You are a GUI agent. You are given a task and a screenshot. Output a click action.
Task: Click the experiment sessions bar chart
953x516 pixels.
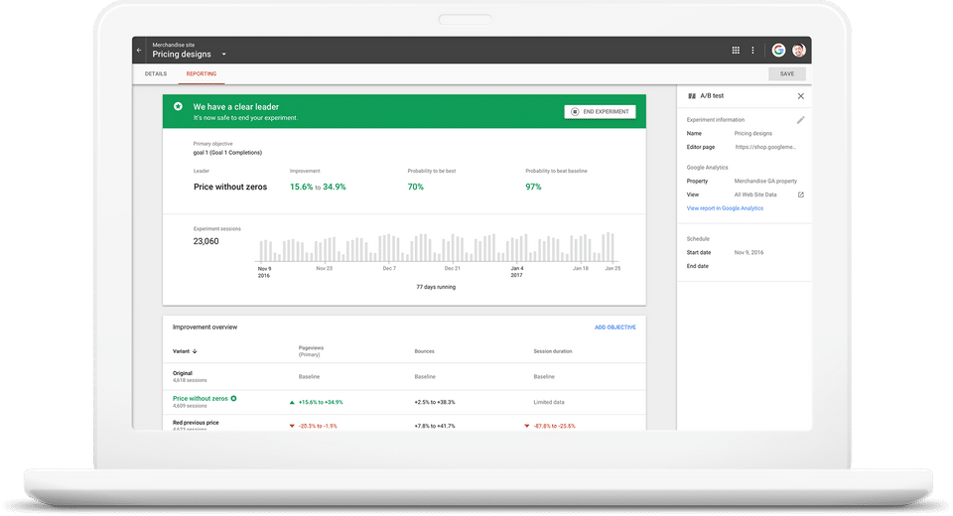point(437,247)
